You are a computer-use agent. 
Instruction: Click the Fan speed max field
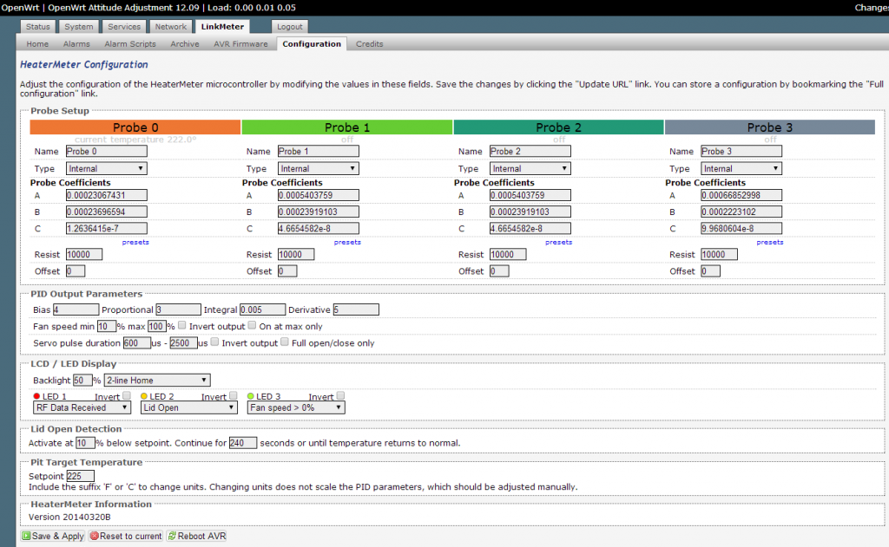(157, 326)
